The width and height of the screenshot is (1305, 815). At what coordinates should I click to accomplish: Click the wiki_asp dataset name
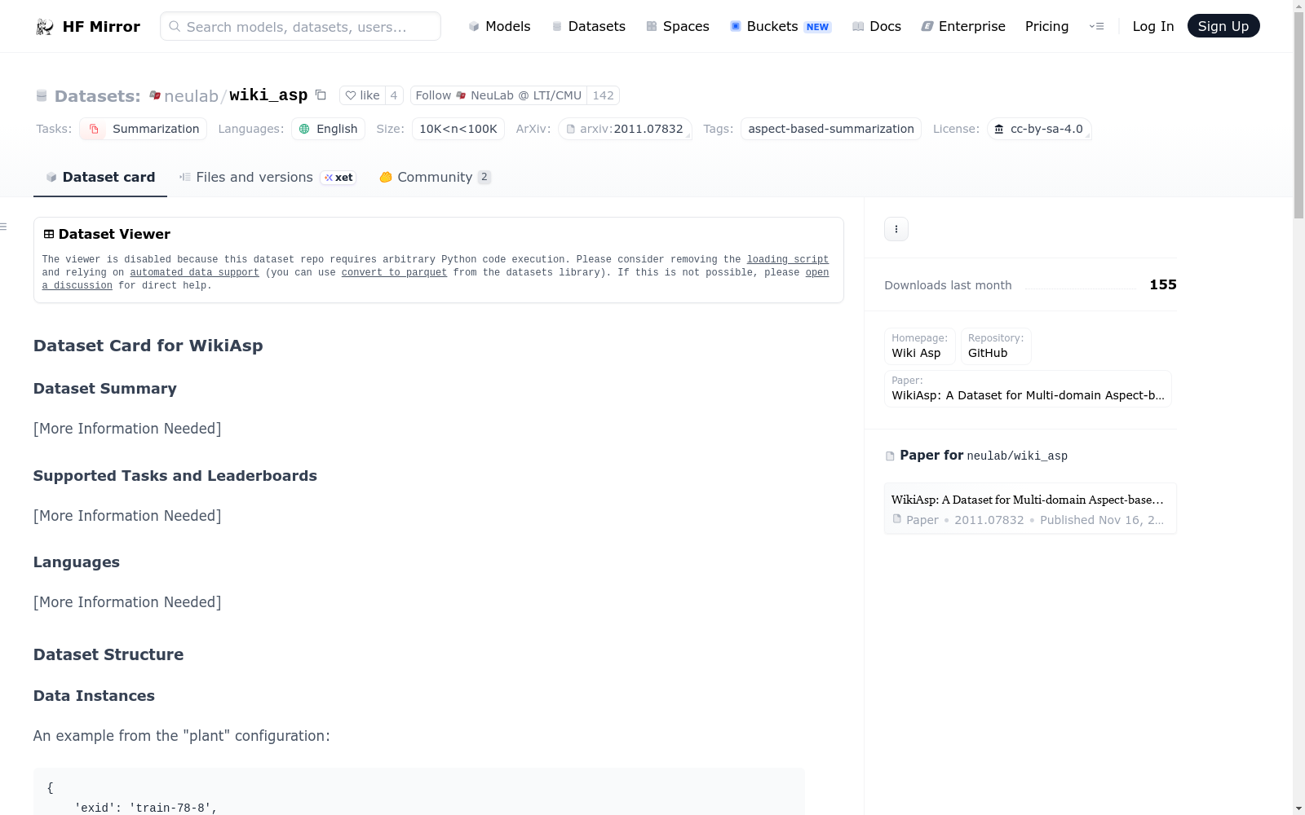tap(268, 95)
